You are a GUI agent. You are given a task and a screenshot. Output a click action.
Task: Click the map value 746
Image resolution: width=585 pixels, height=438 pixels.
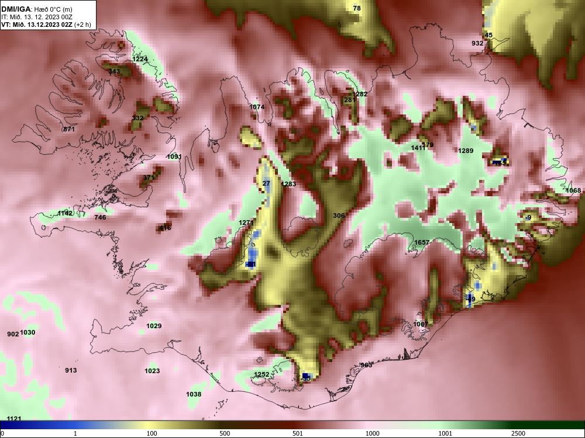pyautogui.click(x=100, y=217)
